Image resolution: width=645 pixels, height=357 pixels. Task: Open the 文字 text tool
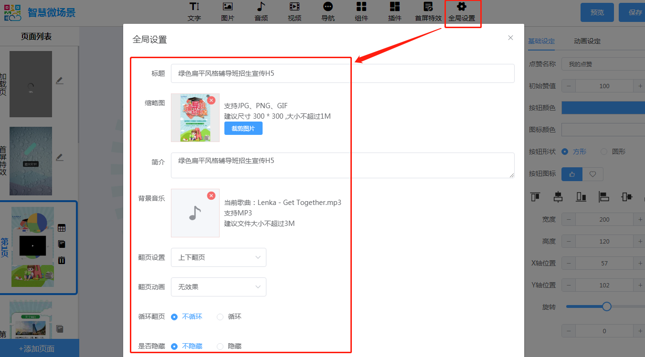(x=194, y=11)
